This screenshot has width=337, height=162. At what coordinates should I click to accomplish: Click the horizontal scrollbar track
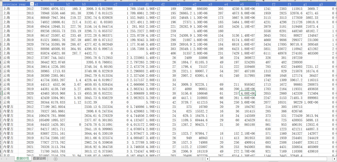[x=271, y=159]
